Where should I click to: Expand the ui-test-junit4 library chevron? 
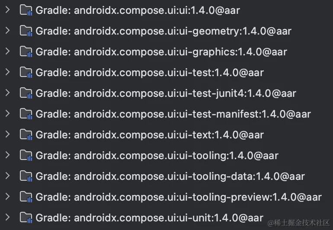(x=8, y=93)
